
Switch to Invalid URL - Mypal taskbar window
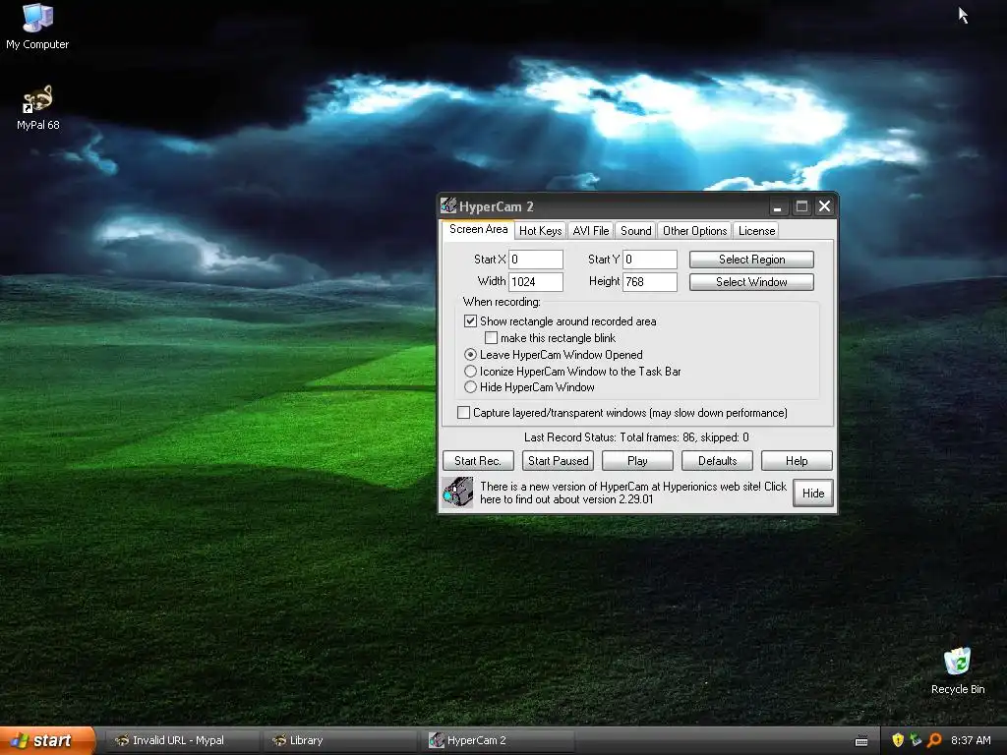182,740
